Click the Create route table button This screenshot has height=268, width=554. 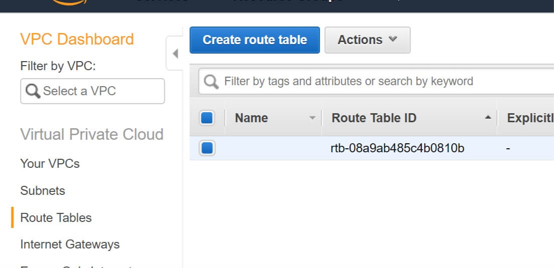pos(254,40)
